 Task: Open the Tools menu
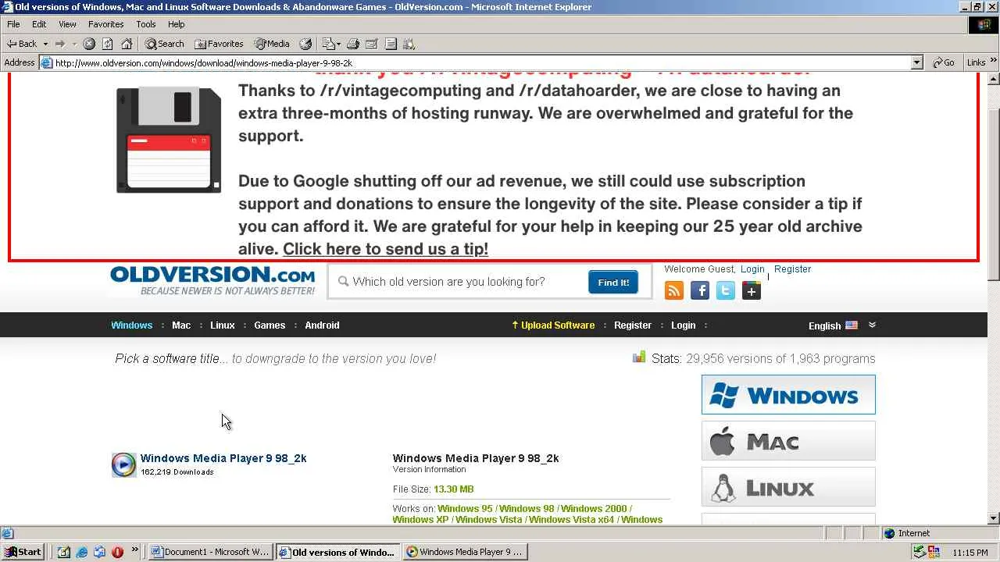[x=146, y=24]
